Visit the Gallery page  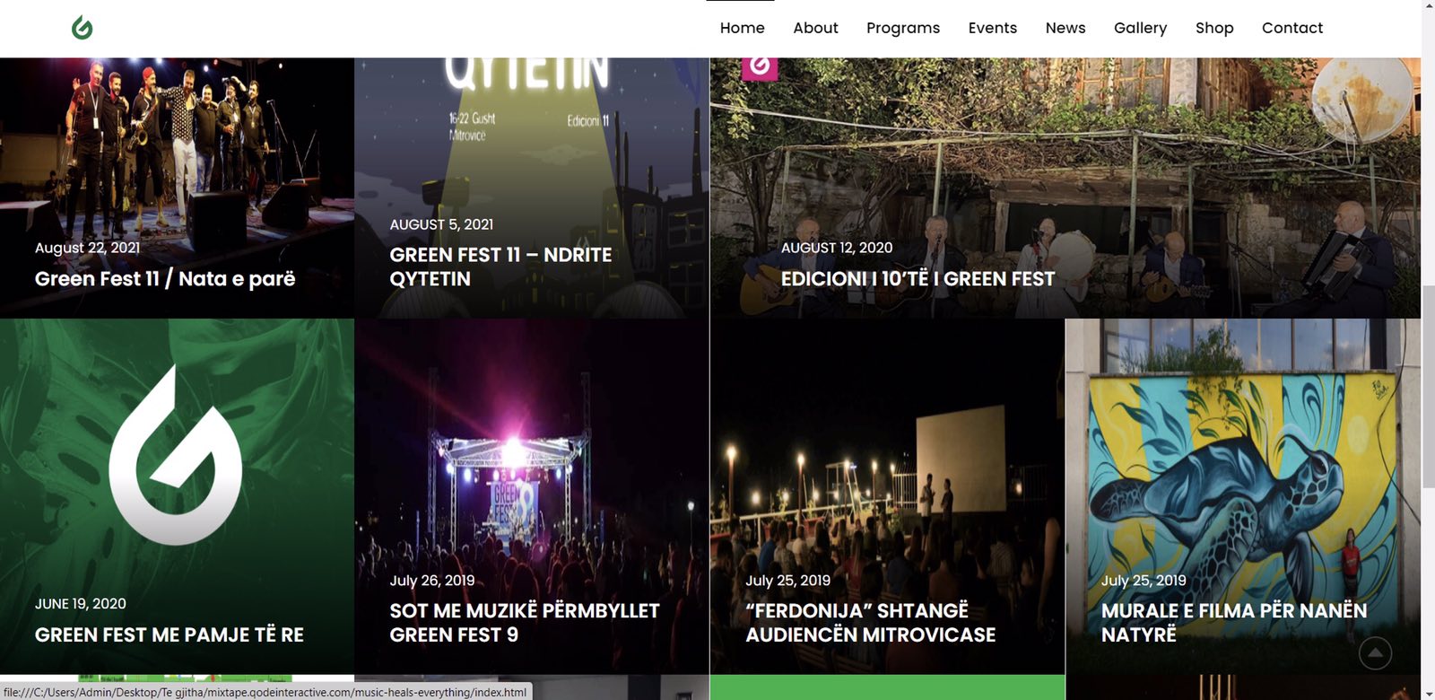(1140, 28)
